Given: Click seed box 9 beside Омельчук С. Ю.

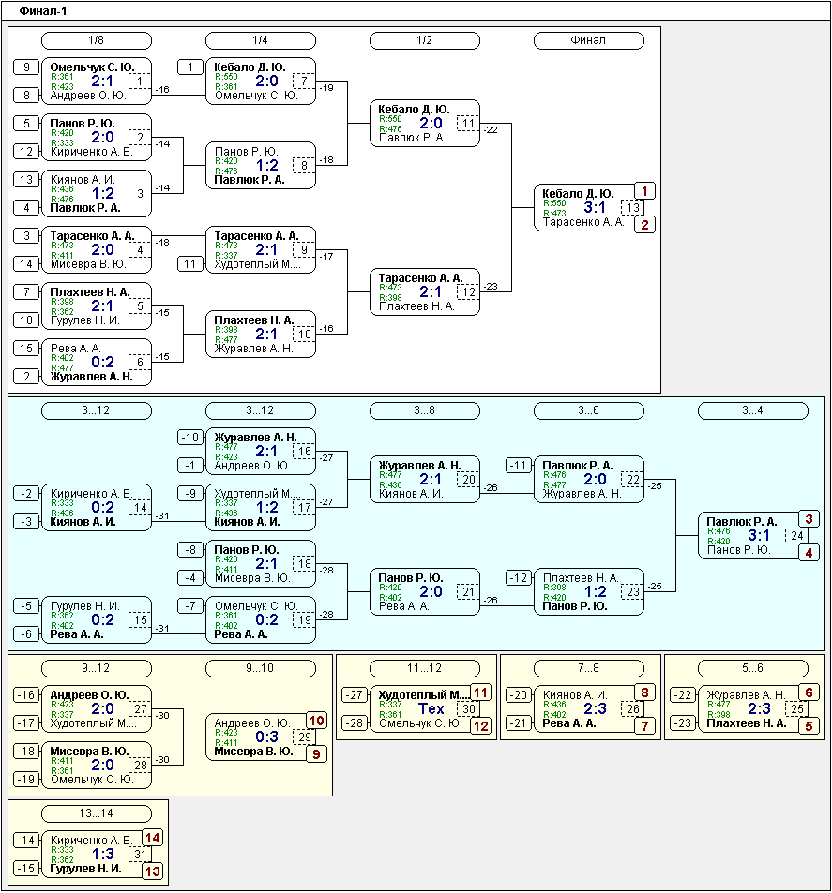Looking at the screenshot, I should click(x=26, y=67).
